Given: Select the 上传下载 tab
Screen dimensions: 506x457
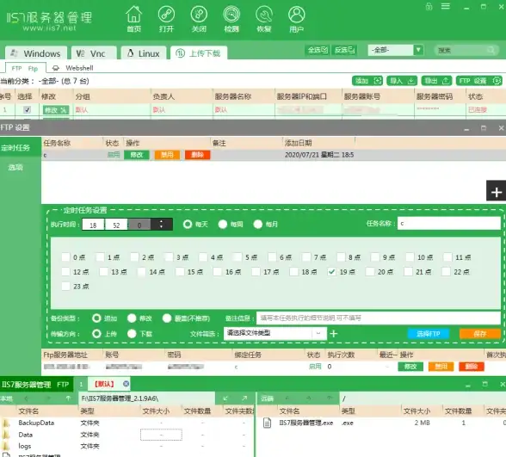Looking at the screenshot, I should [x=199, y=53].
